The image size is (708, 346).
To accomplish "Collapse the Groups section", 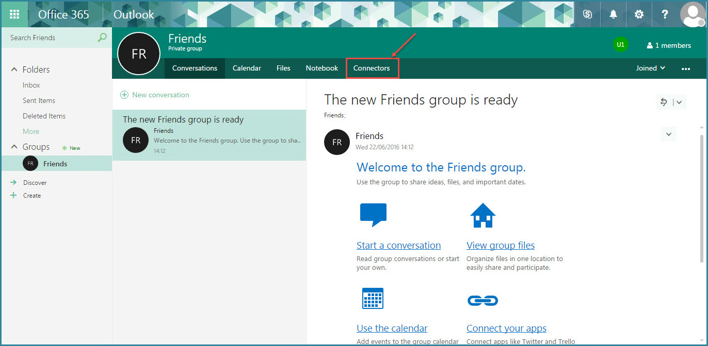I will pyautogui.click(x=14, y=147).
